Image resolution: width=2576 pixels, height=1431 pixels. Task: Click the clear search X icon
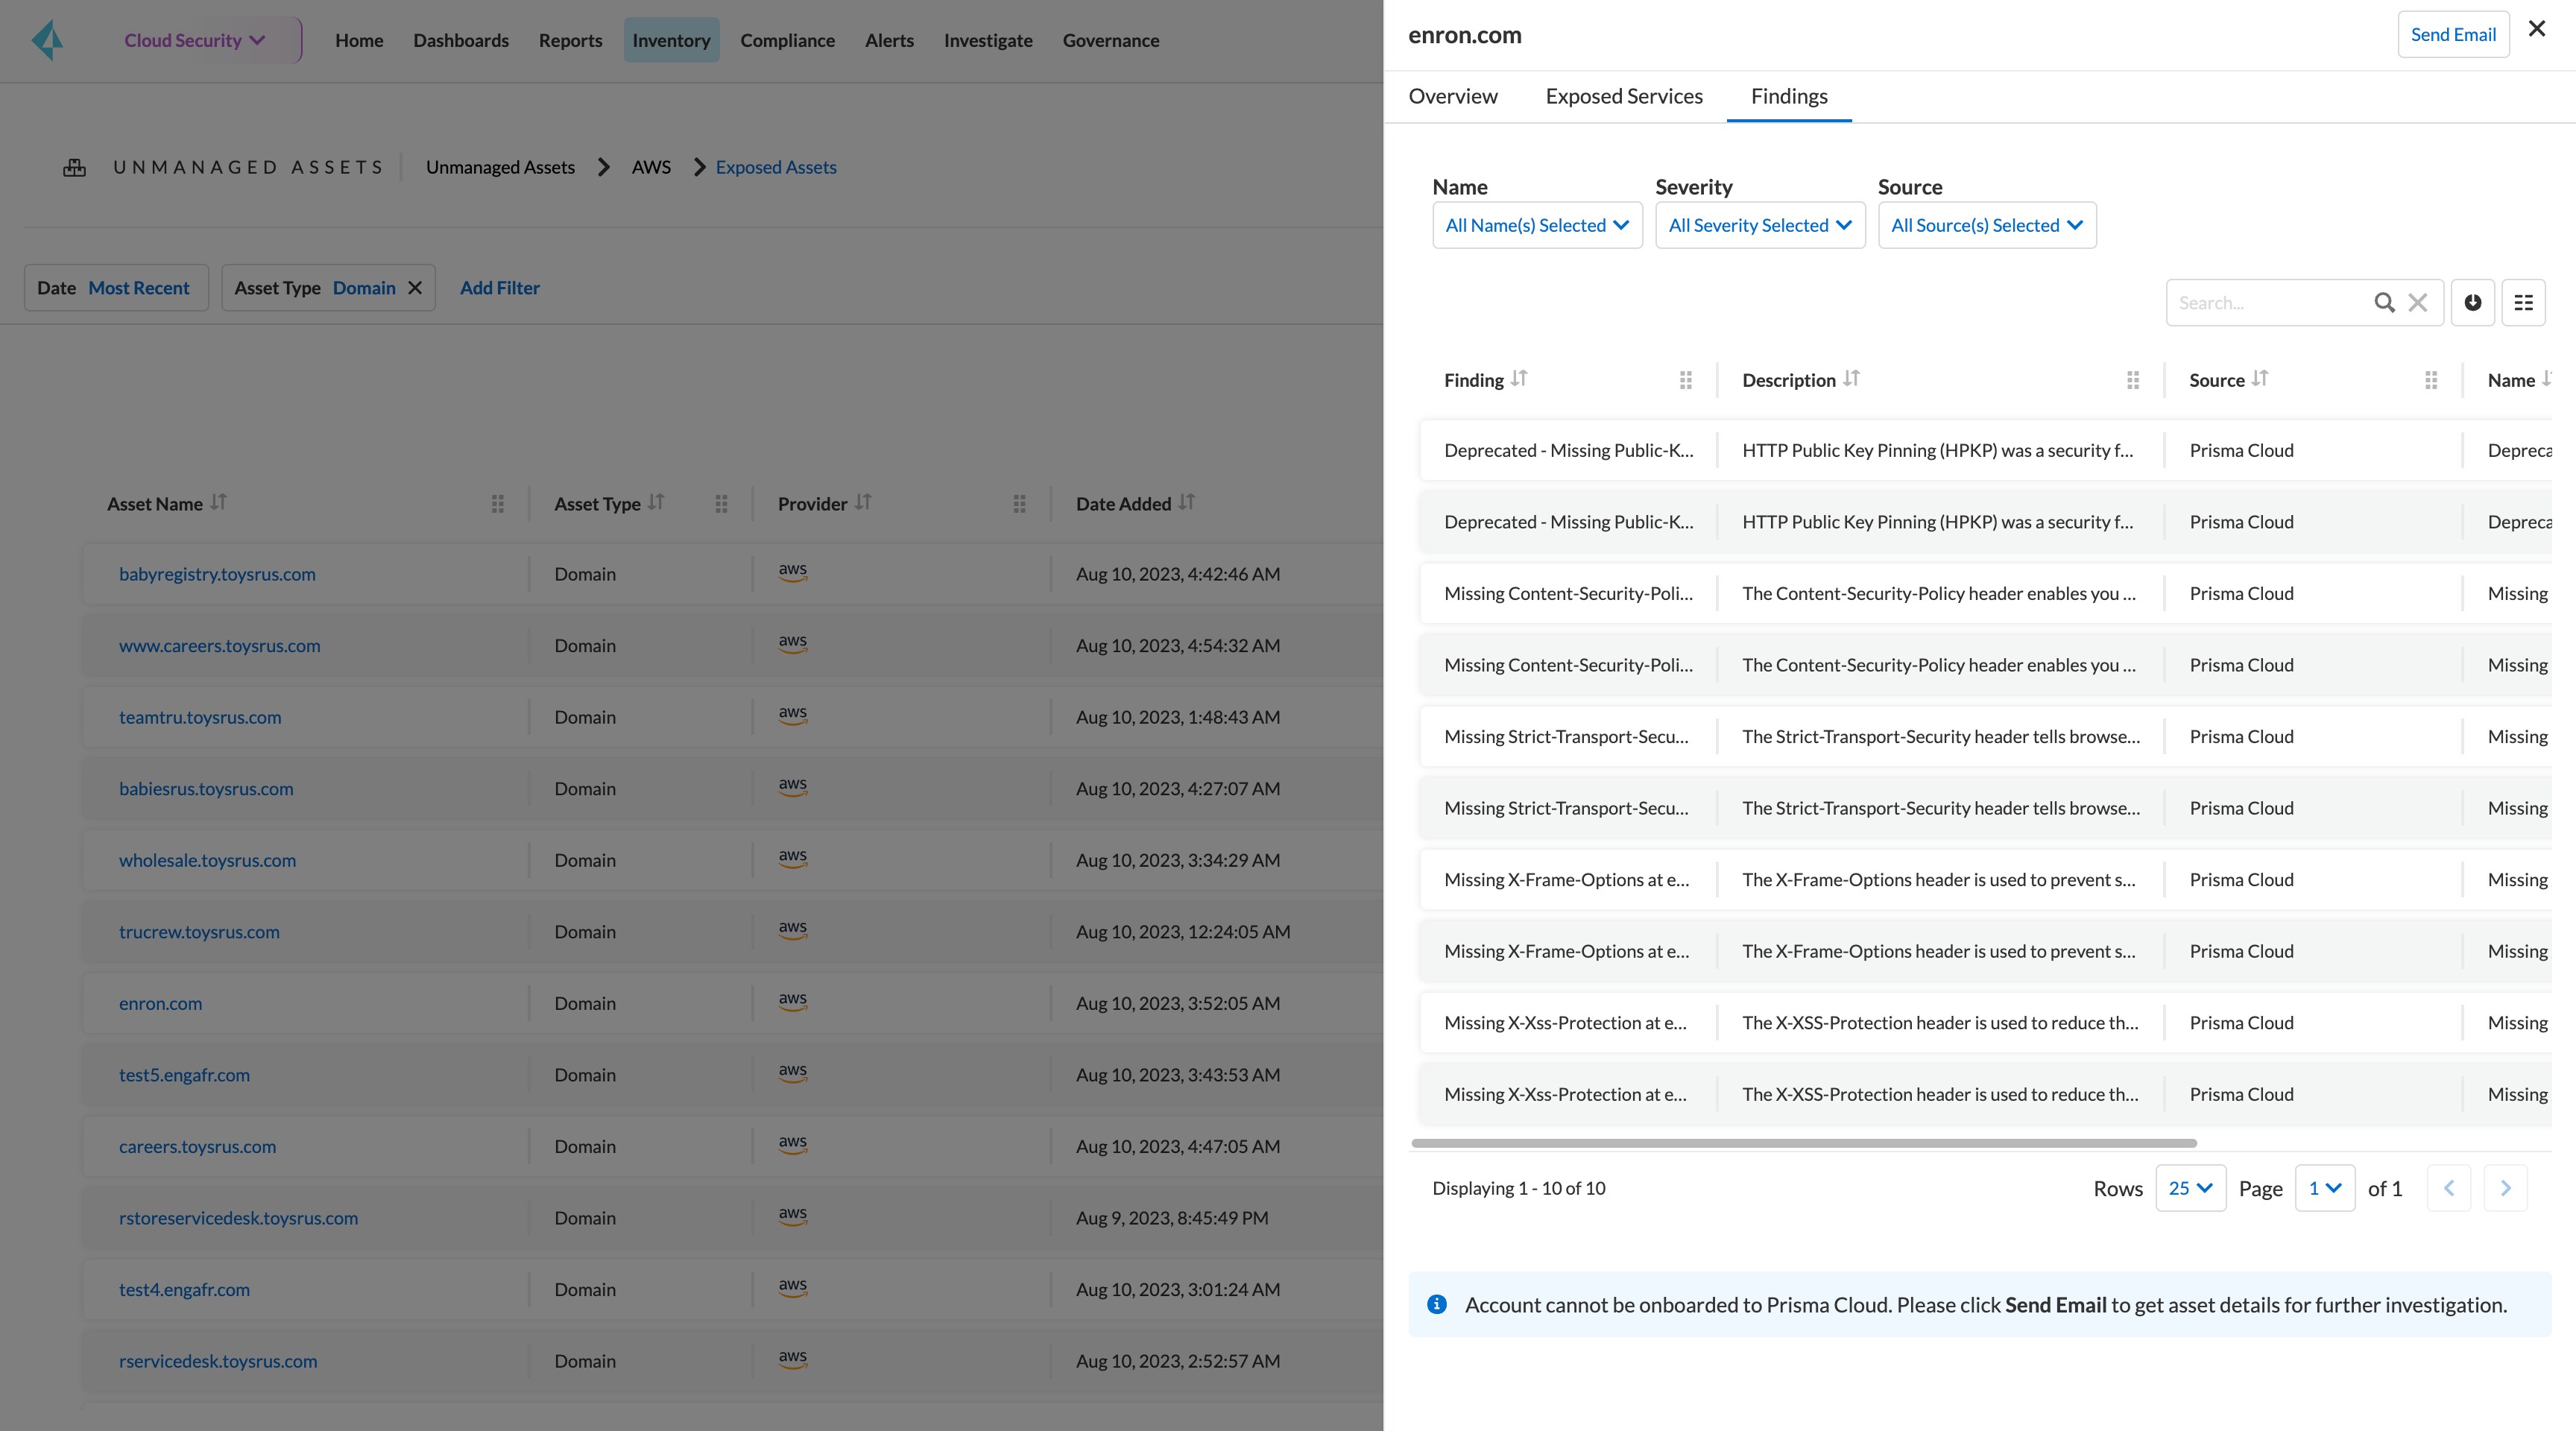coord(2418,302)
